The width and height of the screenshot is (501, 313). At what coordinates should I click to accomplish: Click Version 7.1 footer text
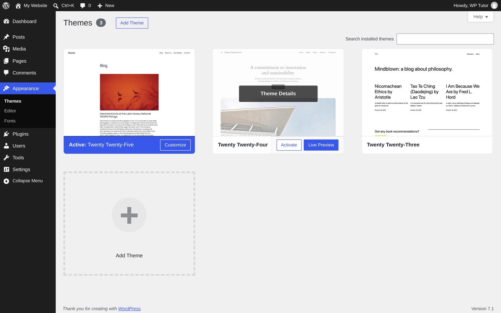point(483,309)
